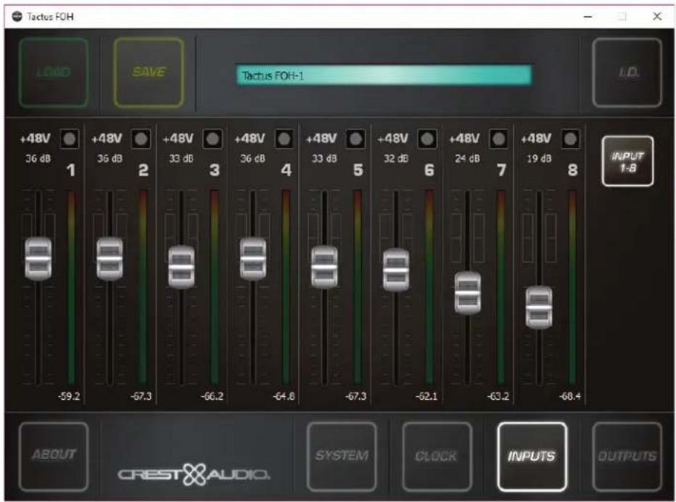676x502 pixels.
Task: Click the I.D. button
Action: (x=627, y=73)
